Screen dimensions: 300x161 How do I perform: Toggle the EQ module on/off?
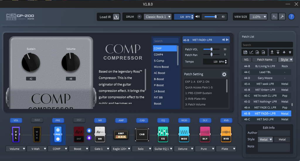tap(163, 120)
